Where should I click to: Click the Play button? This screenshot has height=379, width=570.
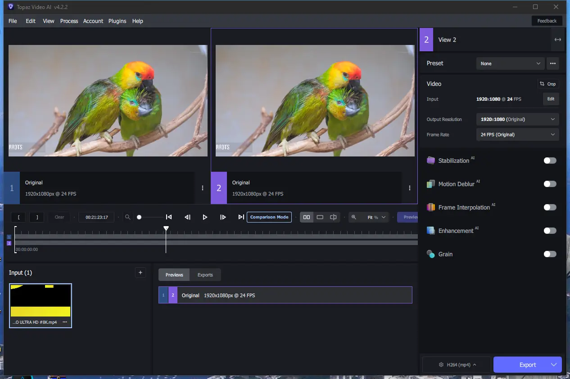coord(205,217)
